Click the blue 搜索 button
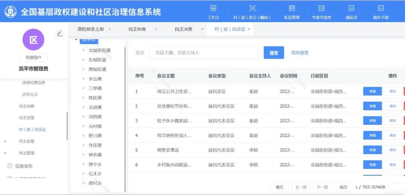Screen dimensions: 405x195 tap(274, 53)
